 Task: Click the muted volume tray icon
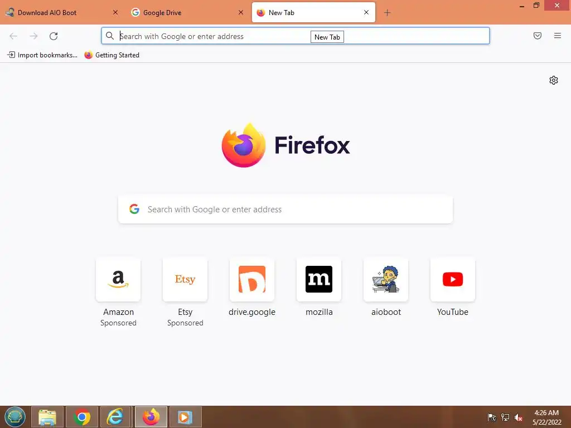[519, 417]
